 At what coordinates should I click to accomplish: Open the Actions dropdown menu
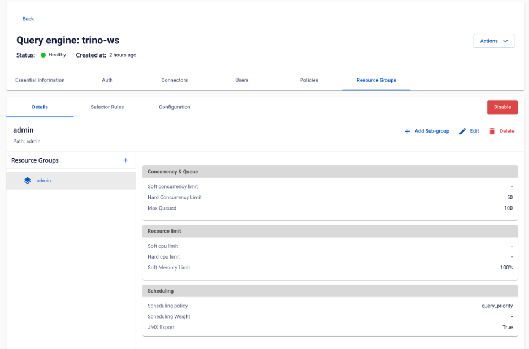coord(493,41)
